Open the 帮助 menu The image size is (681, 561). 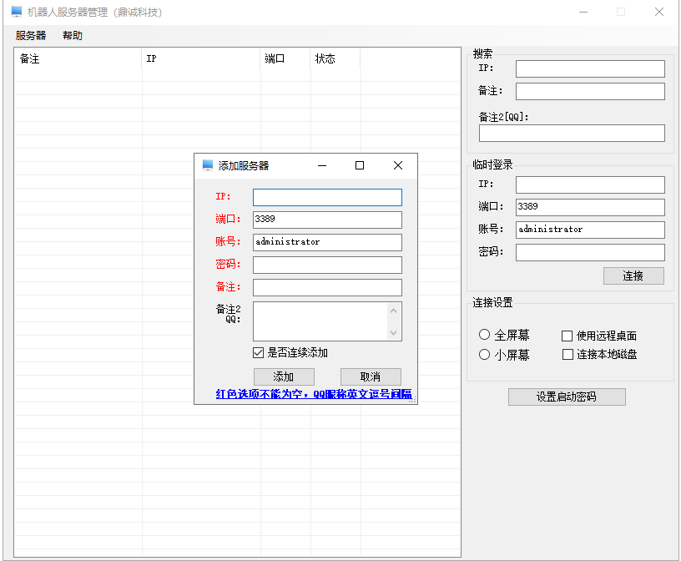point(73,36)
